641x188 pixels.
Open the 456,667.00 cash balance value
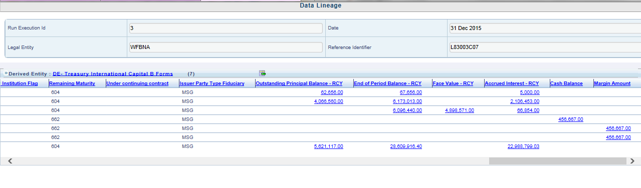570,119
